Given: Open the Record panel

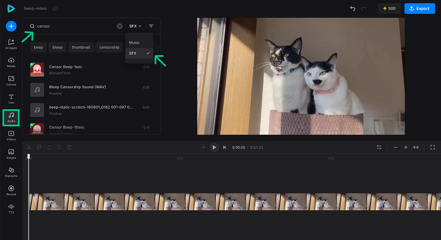Looking at the screenshot, I should tap(11, 190).
